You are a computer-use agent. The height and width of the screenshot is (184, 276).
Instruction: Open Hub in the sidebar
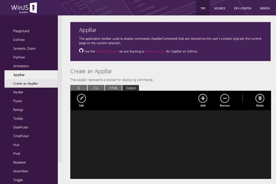(16, 145)
